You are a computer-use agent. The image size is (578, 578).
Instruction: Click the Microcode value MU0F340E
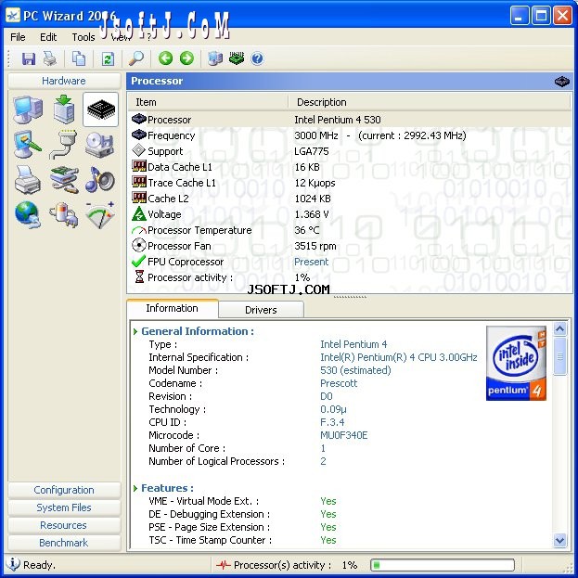pyautogui.click(x=343, y=435)
